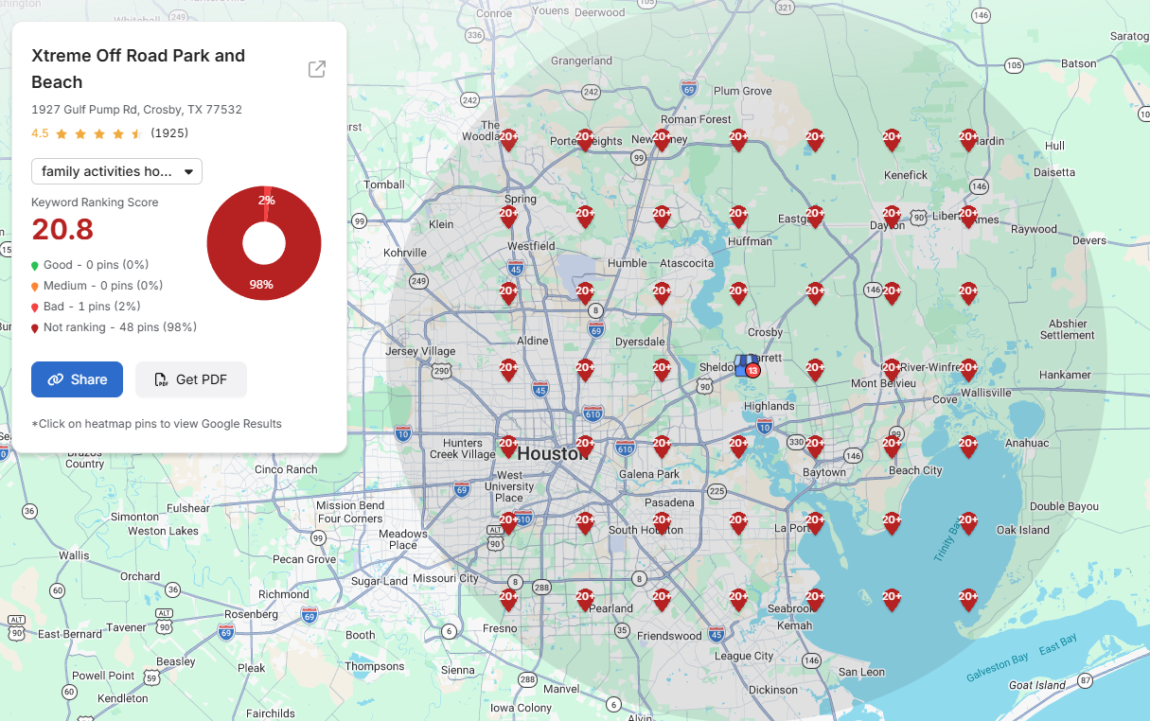
Task: Click the 20+ pin just above Huffman
Action: (738, 217)
